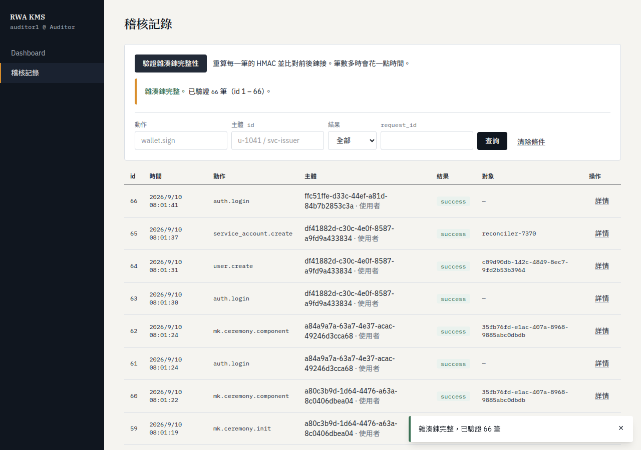Open 詳情 for record id 66
The width and height of the screenshot is (641, 450).
pos(602,201)
